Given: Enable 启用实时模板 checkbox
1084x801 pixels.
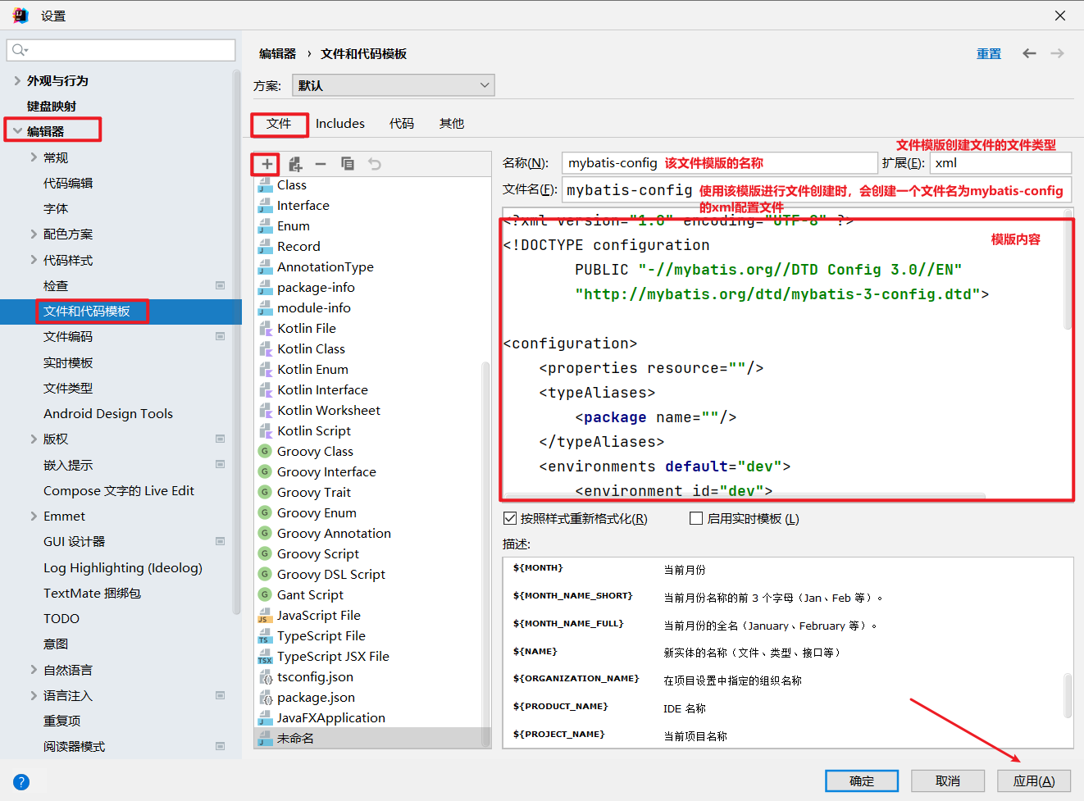Looking at the screenshot, I should 696,518.
